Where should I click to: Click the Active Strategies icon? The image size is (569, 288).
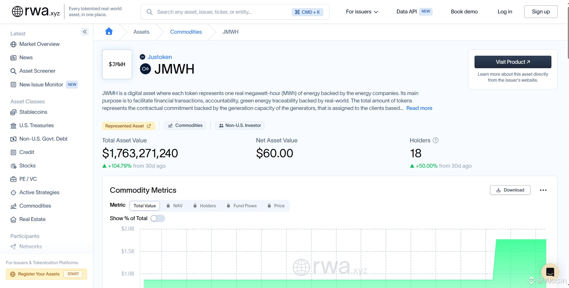pos(13,193)
